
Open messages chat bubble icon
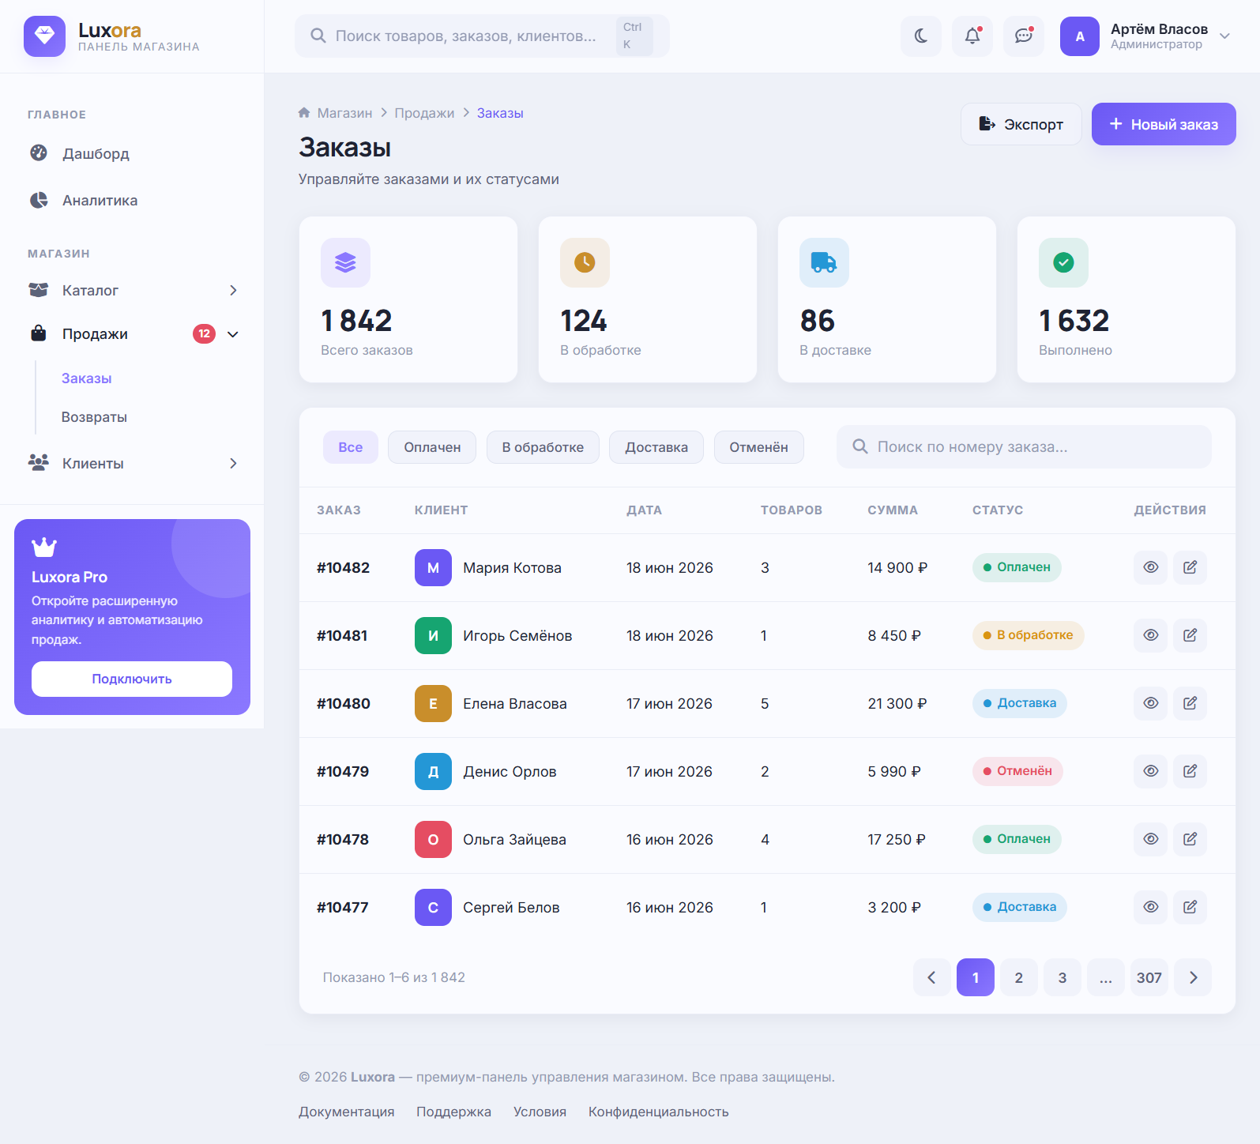[1024, 36]
